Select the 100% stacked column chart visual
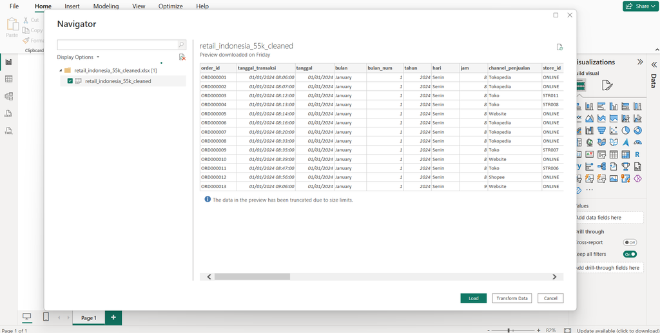 tap(637, 106)
